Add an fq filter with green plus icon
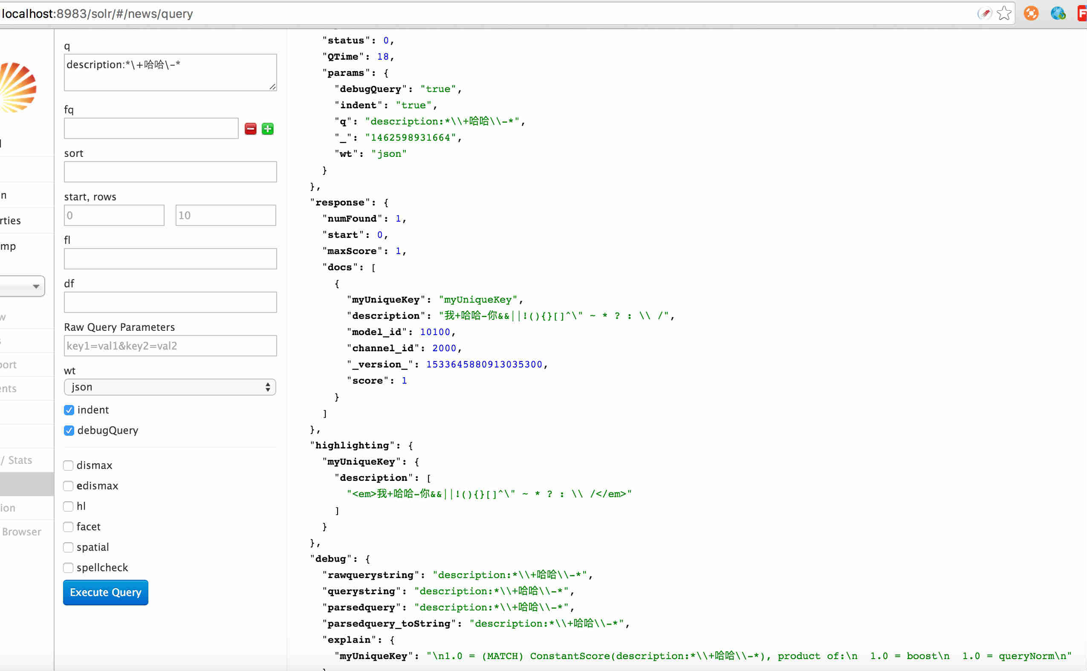Image resolution: width=1087 pixels, height=671 pixels. (268, 129)
